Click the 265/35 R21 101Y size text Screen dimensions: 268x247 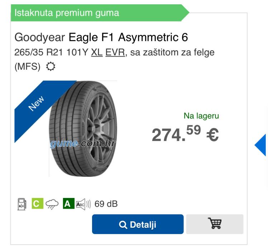point(52,53)
